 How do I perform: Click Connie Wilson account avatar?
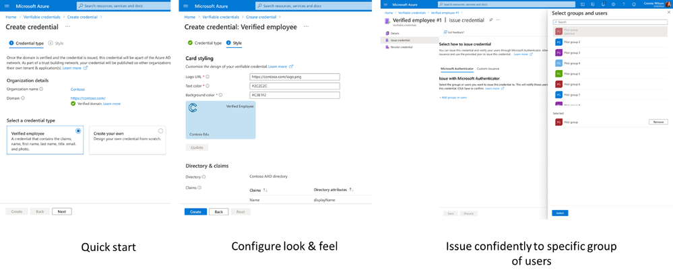[668, 4]
